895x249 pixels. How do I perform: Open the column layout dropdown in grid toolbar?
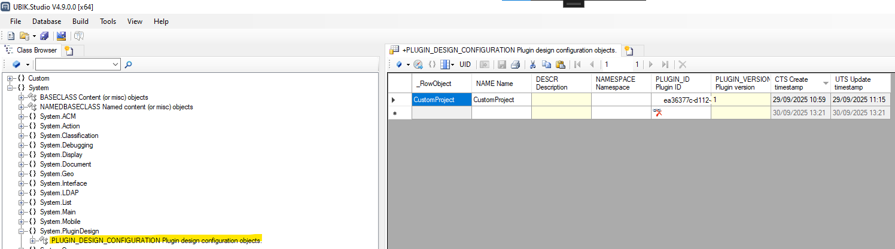tap(452, 64)
